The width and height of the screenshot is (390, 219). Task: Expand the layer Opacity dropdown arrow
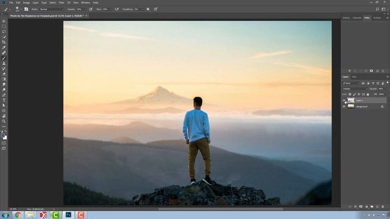pos(386,89)
